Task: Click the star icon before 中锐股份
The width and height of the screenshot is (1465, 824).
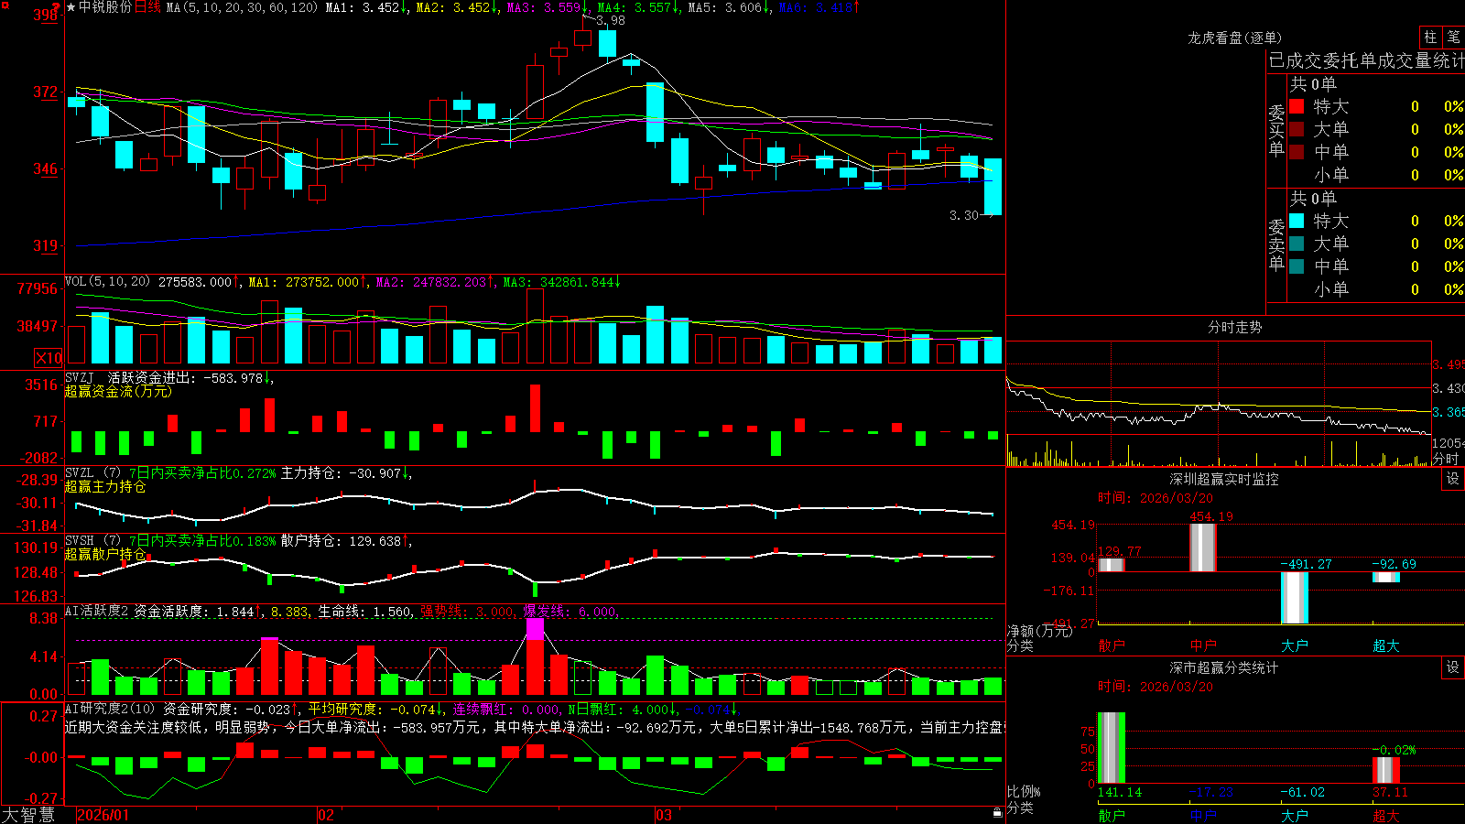Action: [x=71, y=7]
